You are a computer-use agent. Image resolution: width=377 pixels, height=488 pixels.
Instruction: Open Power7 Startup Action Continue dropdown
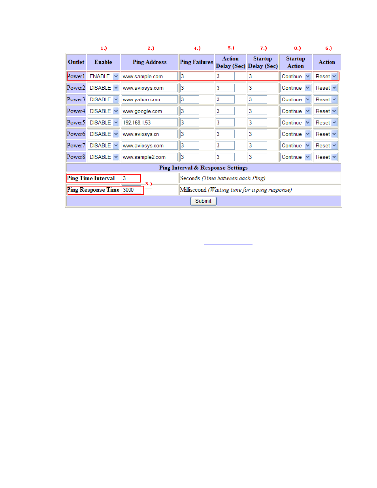click(x=296, y=145)
